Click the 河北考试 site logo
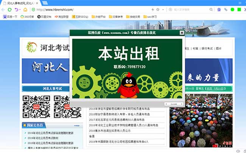Image resolution: width=246 pixels, height=153 pixels. click(x=48, y=47)
